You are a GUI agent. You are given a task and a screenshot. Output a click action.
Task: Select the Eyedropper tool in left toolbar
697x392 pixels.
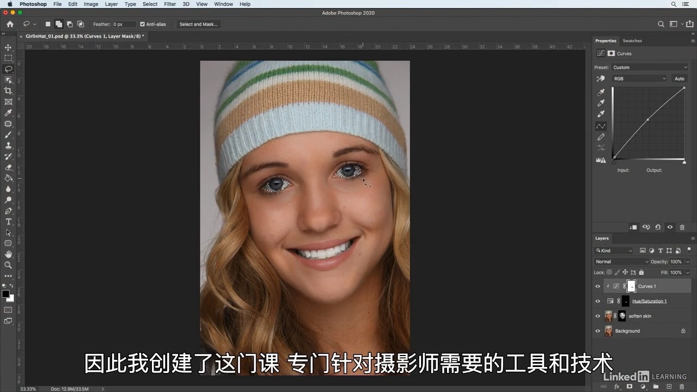[8, 113]
